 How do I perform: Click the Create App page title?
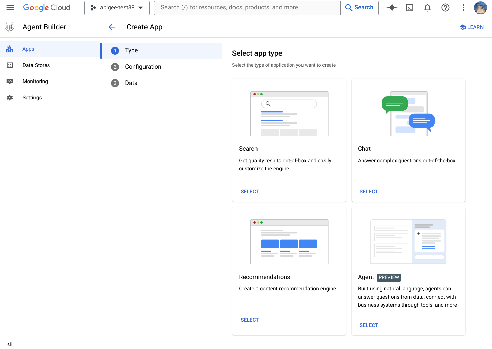point(144,27)
